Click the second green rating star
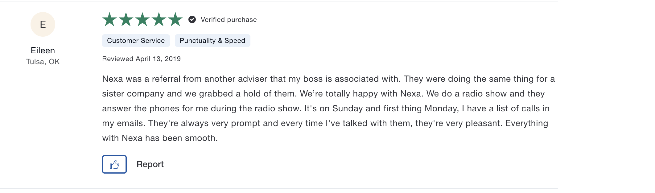 pyautogui.click(x=126, y=19)
